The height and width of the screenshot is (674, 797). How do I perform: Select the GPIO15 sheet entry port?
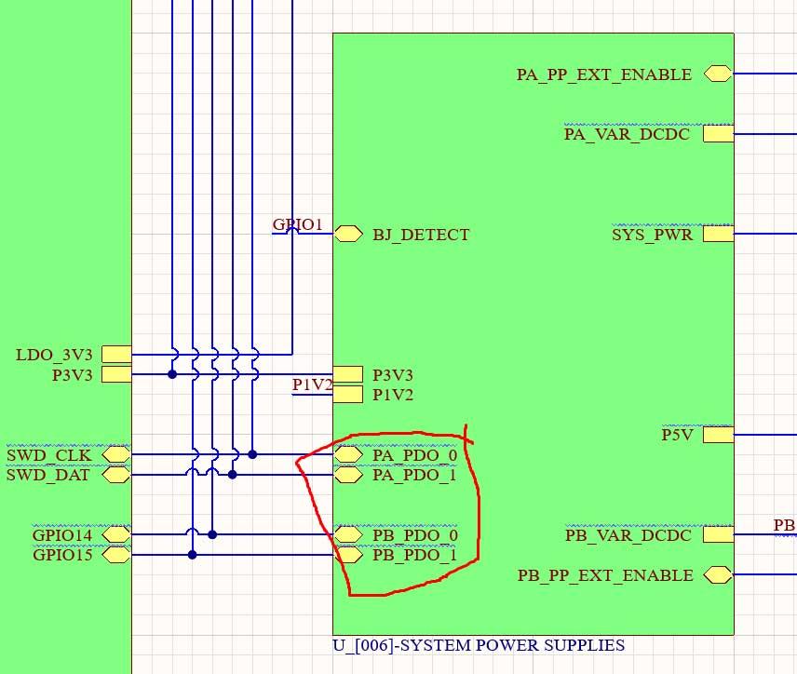click(x=116, y=556)
